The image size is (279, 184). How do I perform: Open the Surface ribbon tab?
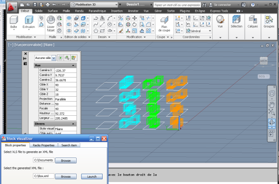coord(53,11)
